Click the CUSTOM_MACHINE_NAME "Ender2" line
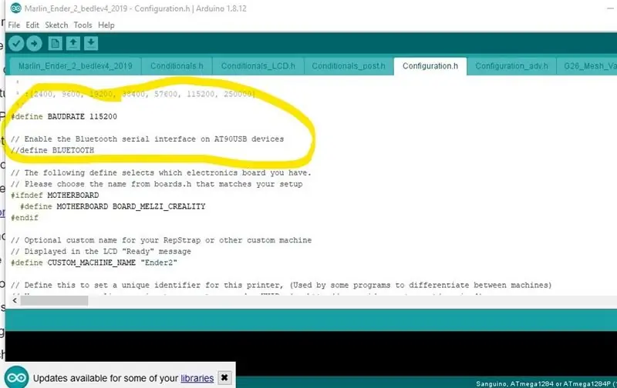 [94, 263]
